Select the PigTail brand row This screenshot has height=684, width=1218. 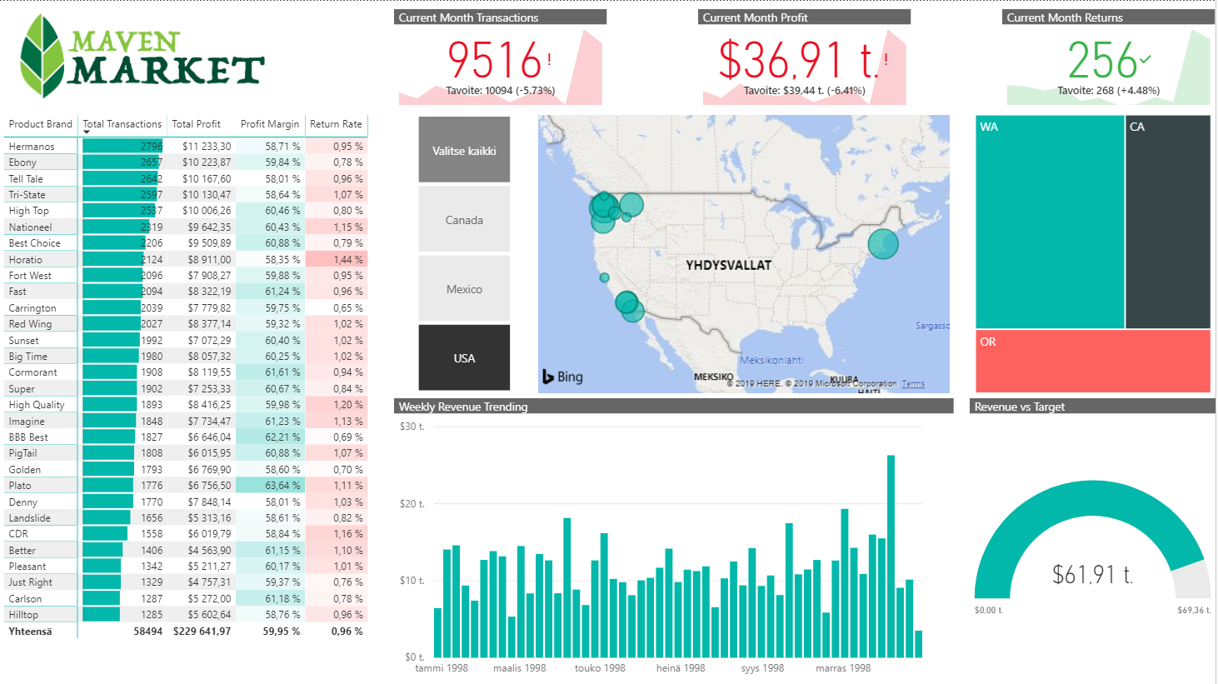[x=186, y=453]
